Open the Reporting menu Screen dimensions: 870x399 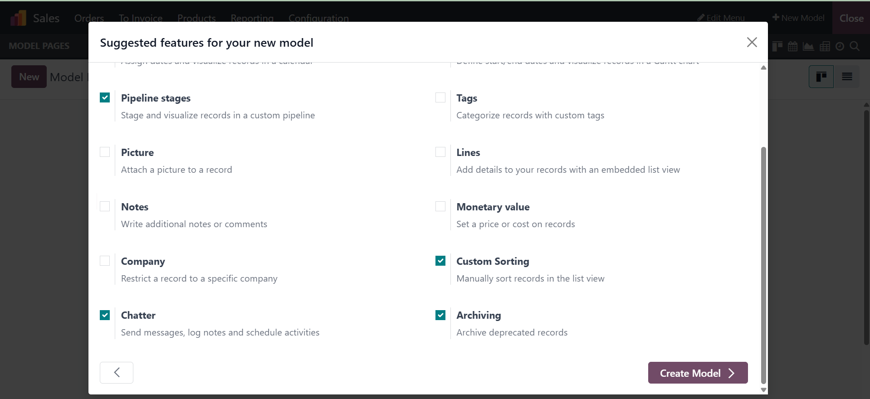pos(252,18)
